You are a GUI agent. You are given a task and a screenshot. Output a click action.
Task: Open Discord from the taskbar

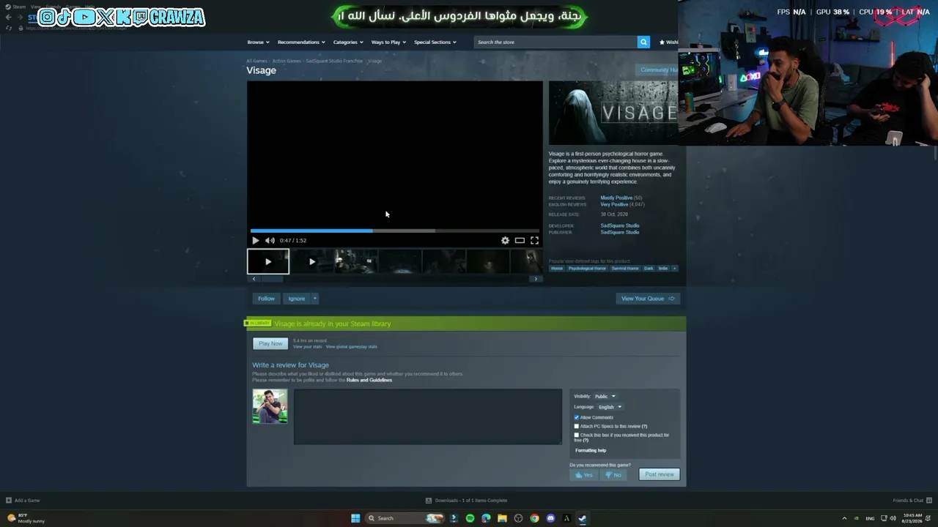(550, 518)
